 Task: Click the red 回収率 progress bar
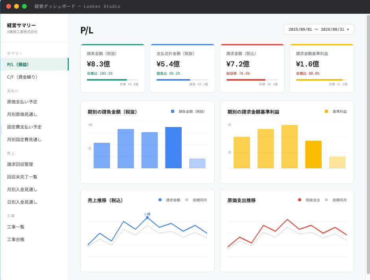point(246,80)
